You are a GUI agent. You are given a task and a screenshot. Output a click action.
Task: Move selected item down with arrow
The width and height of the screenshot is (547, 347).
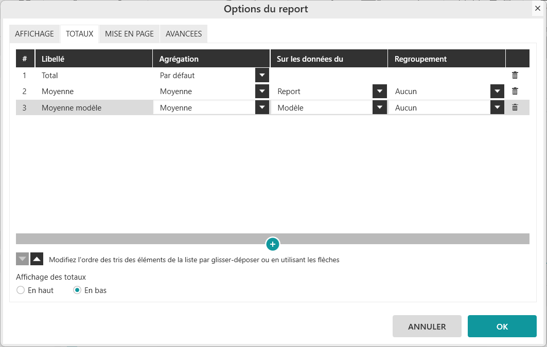pos(22,259)
